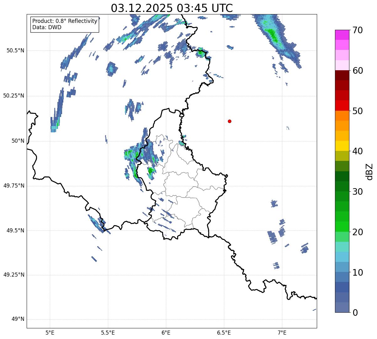The width and height of the screenshot is (377, 339).
Task: Select the 30 colorbar tick label
Action: [x=357, y=192]
